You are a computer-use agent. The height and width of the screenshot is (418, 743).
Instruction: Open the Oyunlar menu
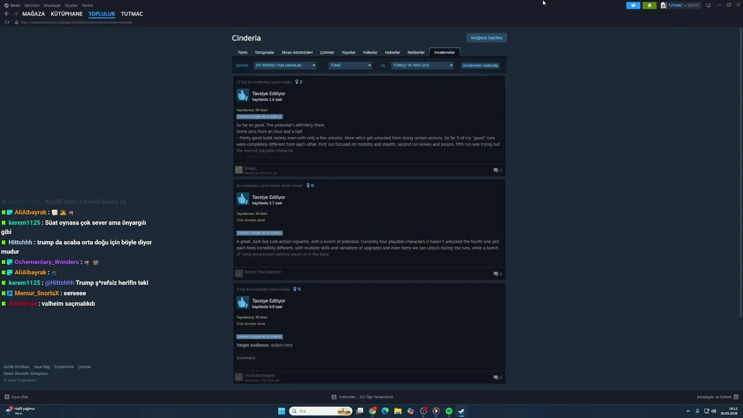(x=71, y=5)
